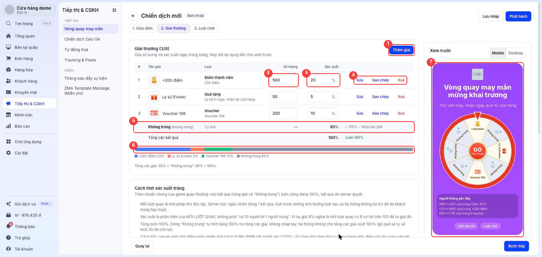542x257 pixels.
Task: Click the Thêm giải button
Action: (401, 50)
